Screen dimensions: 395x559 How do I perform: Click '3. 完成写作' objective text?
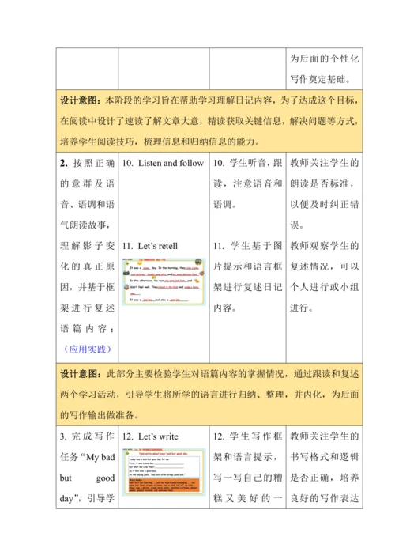(x=87, y=436)
